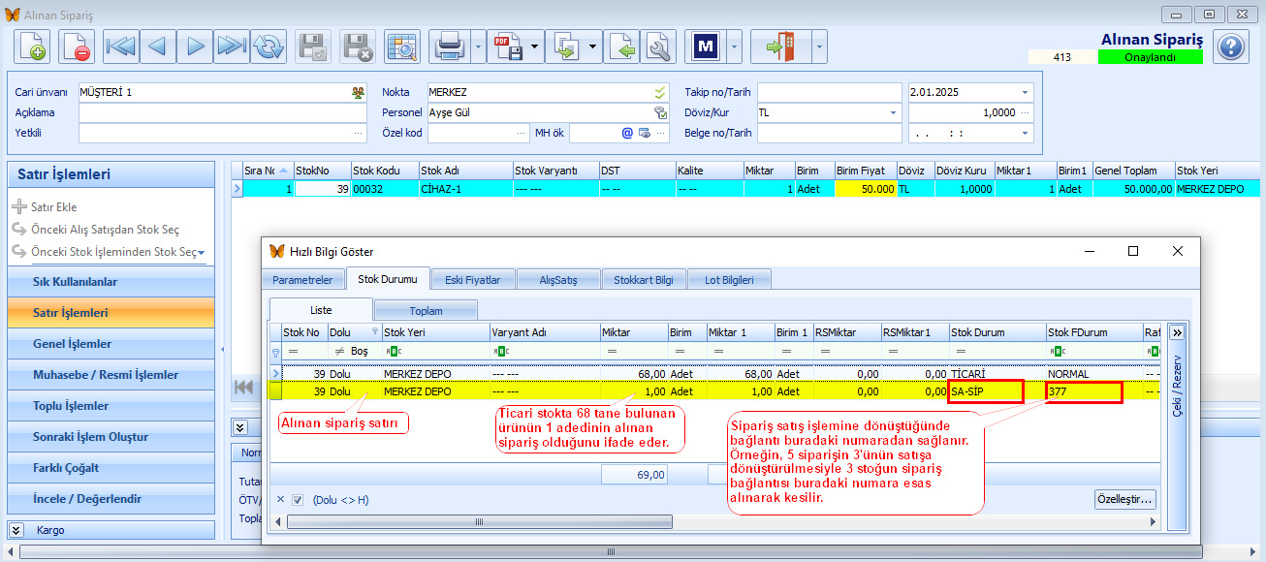Click the customer lookup icon in Cari ünvanı
Screen dimensions: 1266x562
(x=359, y=92)
